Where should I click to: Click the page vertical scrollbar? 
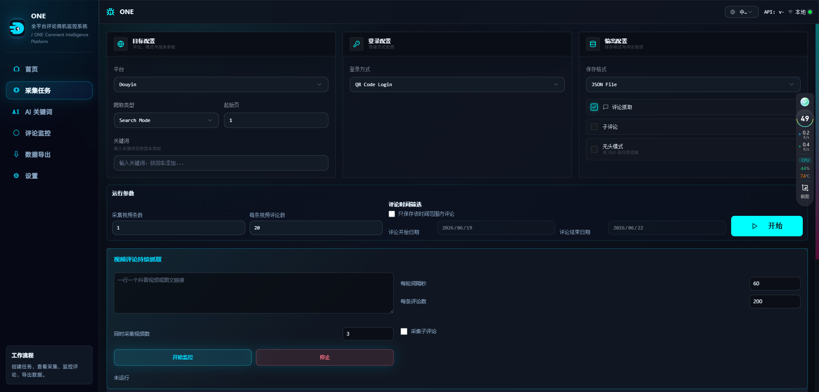click(817, 141)
